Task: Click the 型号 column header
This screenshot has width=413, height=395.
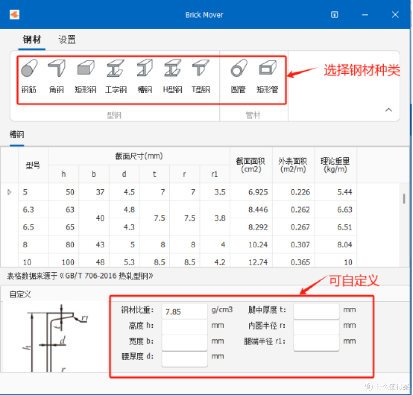Action: pos(33,165)
